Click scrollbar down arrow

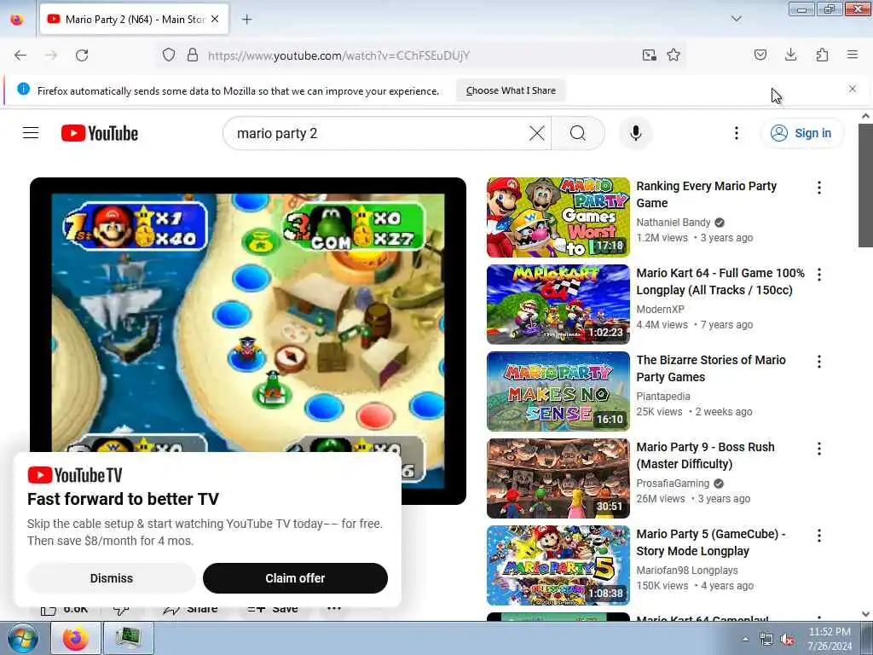tap(865, 614)
